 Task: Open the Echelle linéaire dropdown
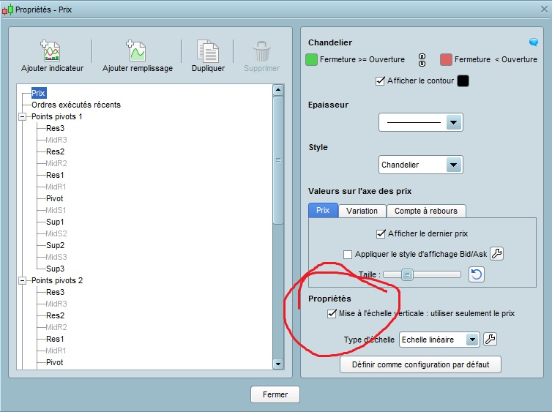point(439,340)
